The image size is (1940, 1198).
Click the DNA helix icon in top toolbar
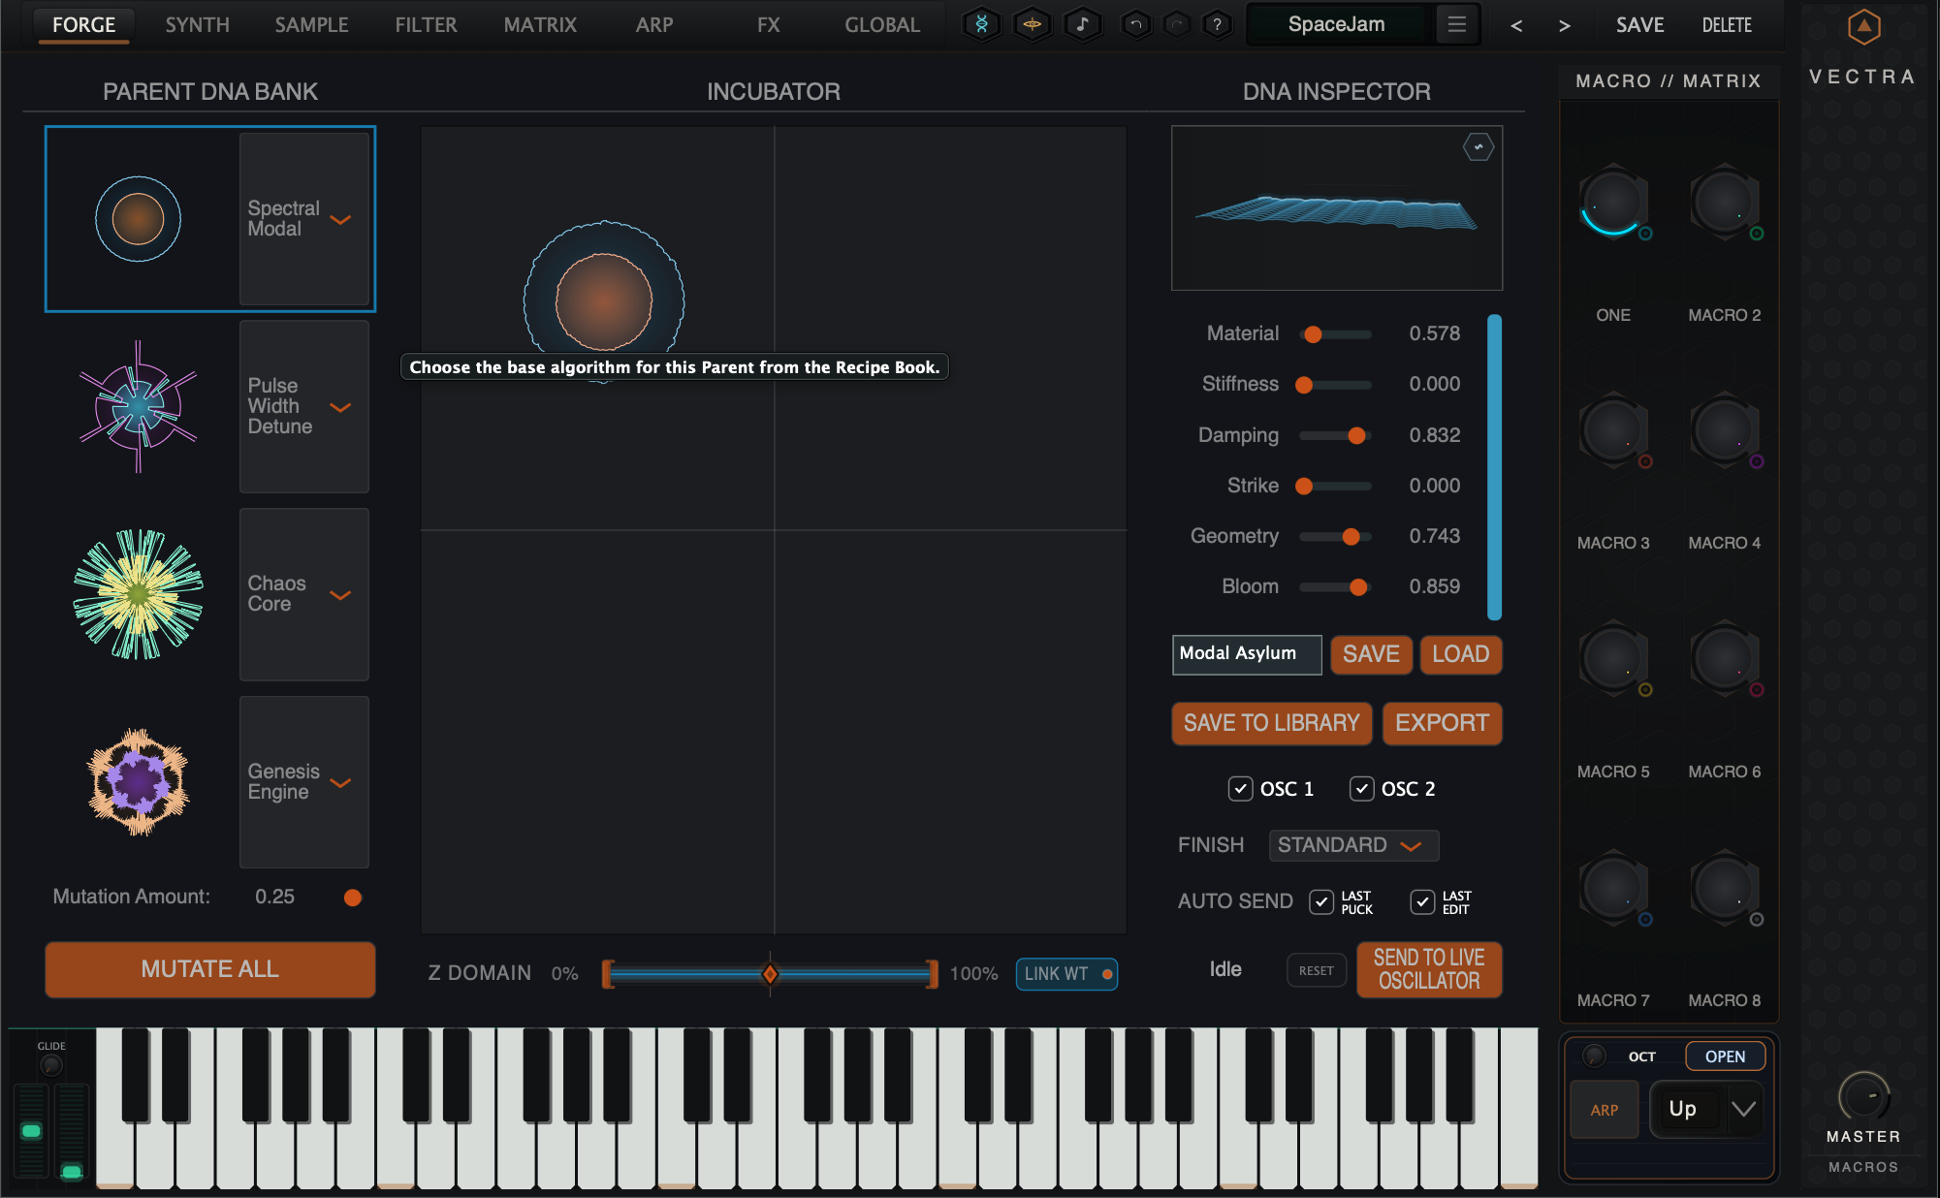(981, 25)
